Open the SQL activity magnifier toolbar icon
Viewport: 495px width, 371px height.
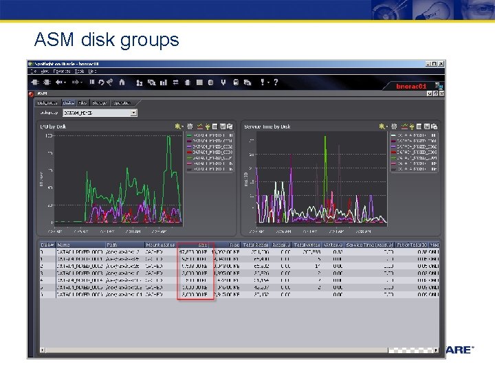tap(151, 82)
